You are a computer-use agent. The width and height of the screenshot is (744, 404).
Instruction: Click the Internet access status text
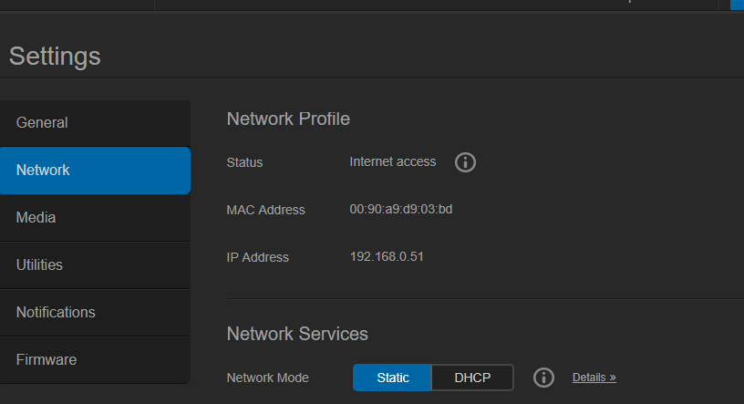(393, 162)
